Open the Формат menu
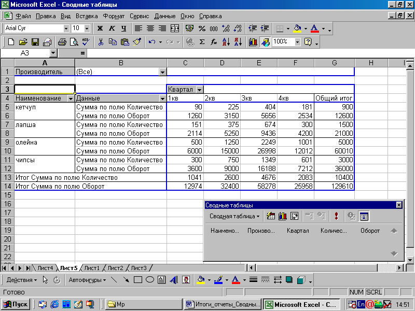 tap(114, 16)
